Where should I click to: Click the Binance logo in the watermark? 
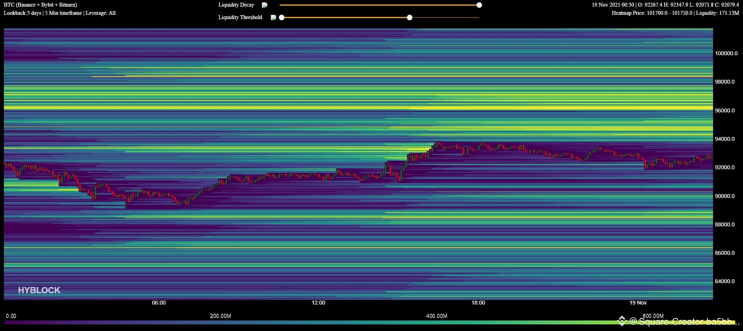click(622, 321)
